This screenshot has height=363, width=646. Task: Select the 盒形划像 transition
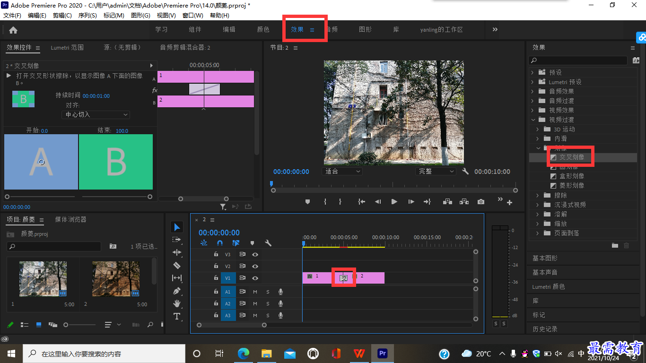click(572, 176)
